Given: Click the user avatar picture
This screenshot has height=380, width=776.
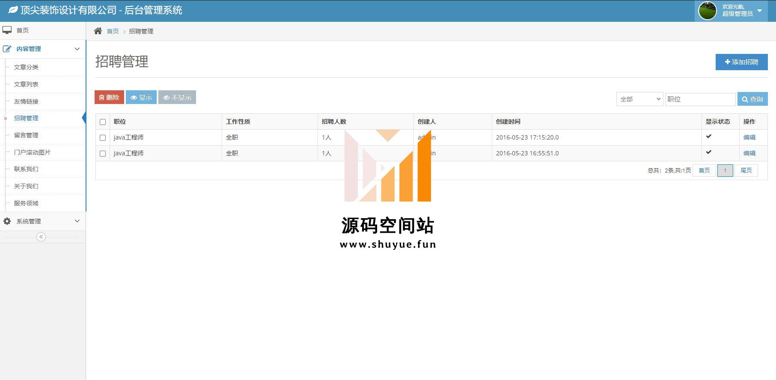Looking at the screenshot, I should tap(707, 11).
